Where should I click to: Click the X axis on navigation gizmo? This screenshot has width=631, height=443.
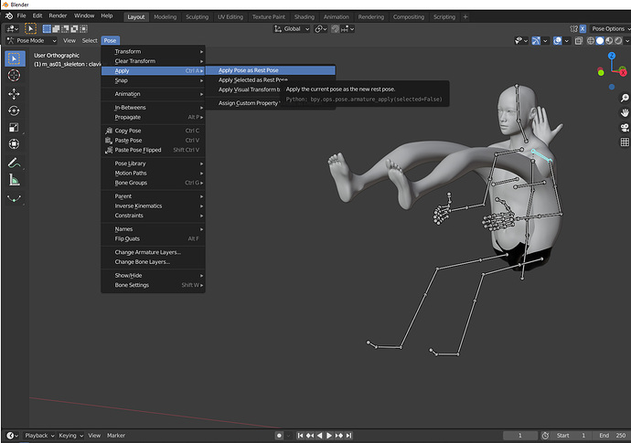click(x=623, y=73)
